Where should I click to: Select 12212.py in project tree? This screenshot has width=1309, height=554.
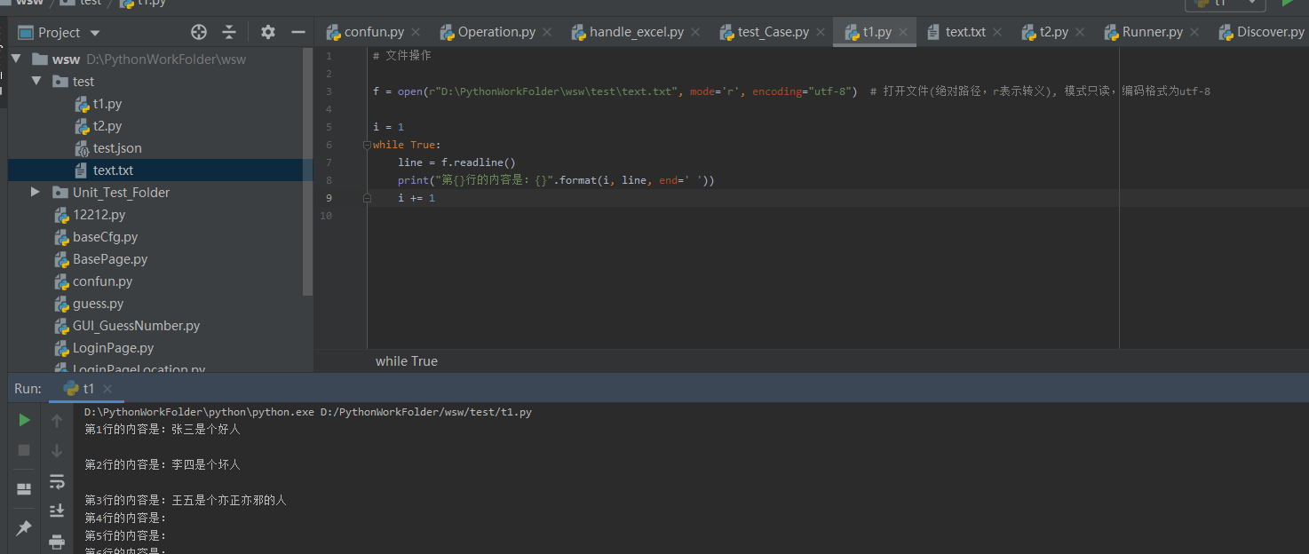[99, 215]
